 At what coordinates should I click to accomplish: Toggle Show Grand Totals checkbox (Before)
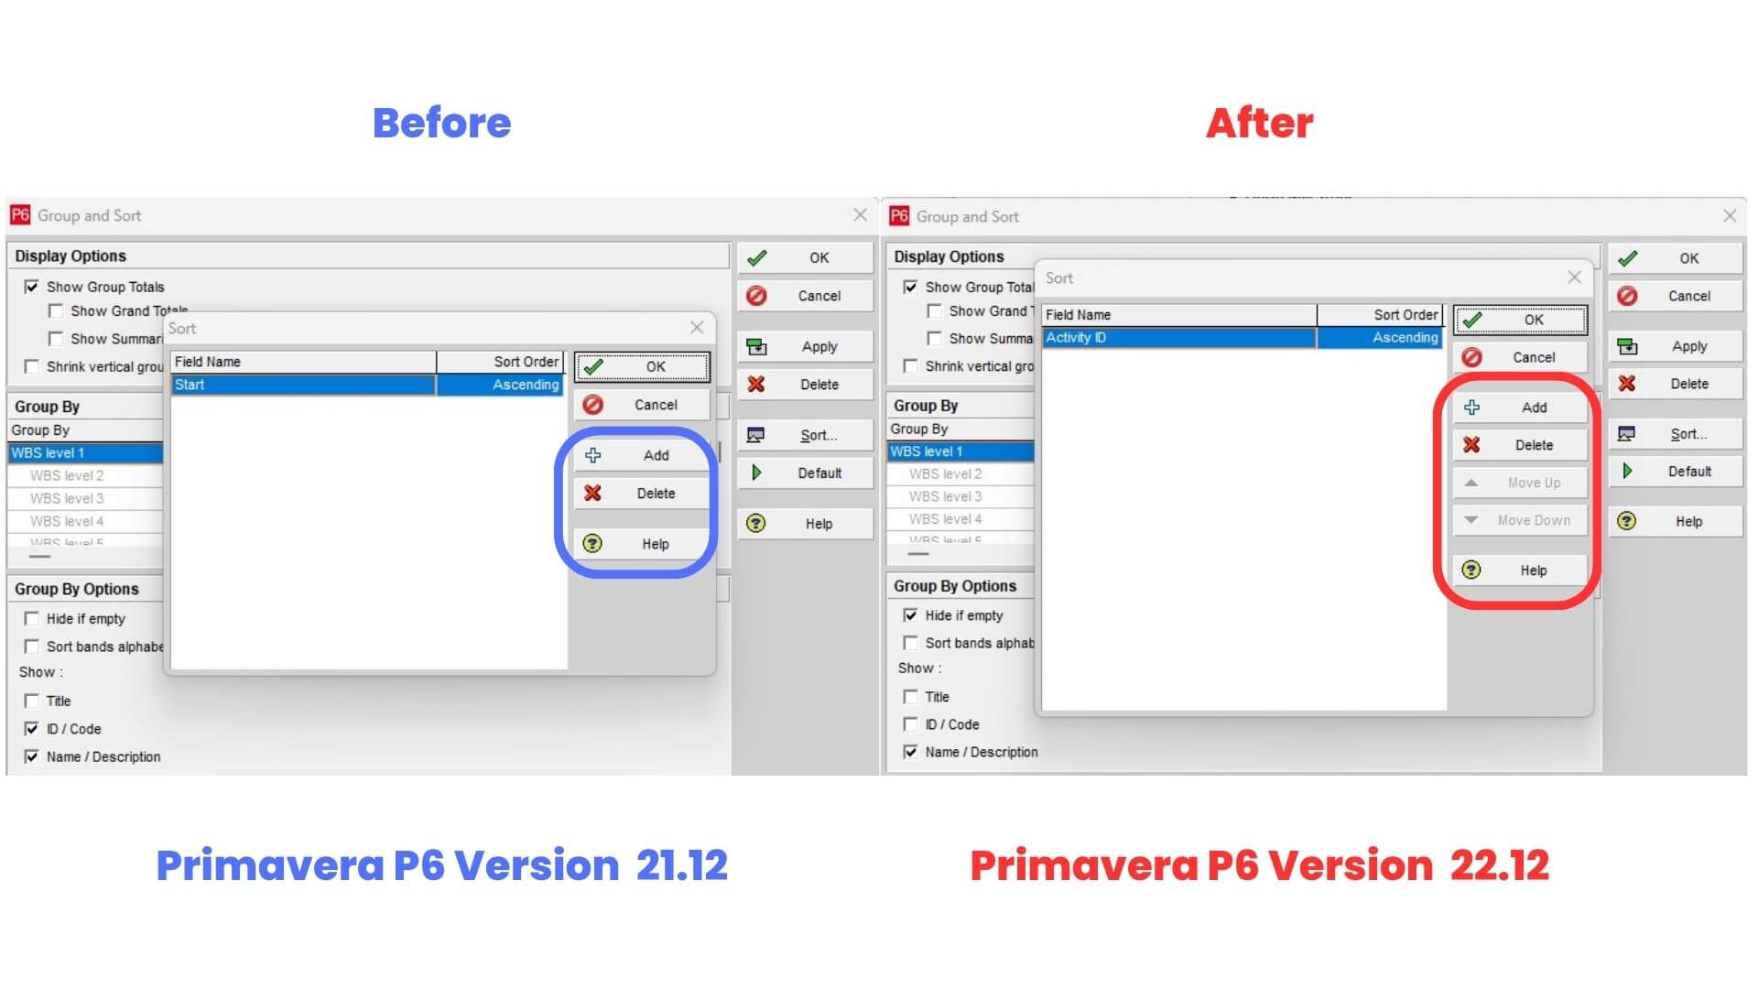58,310
